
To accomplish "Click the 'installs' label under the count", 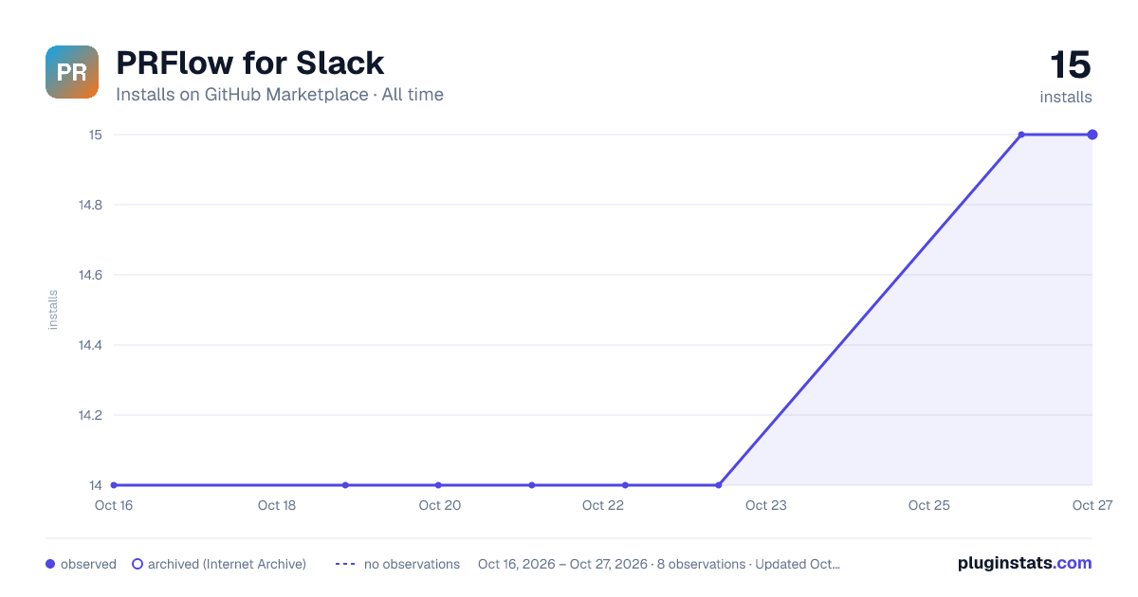I will coord(1066,97).
